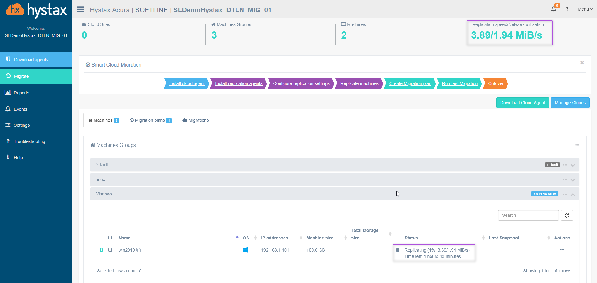Open the hamburger sidebar menu icon

[x=80, y=9]
